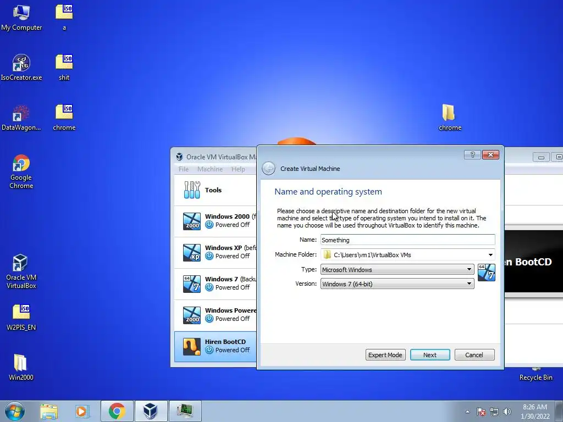The height and width of the screenshot is (422, 563).
Task: Click the Hiren BootCD VM icon
Action: point(192,347)
